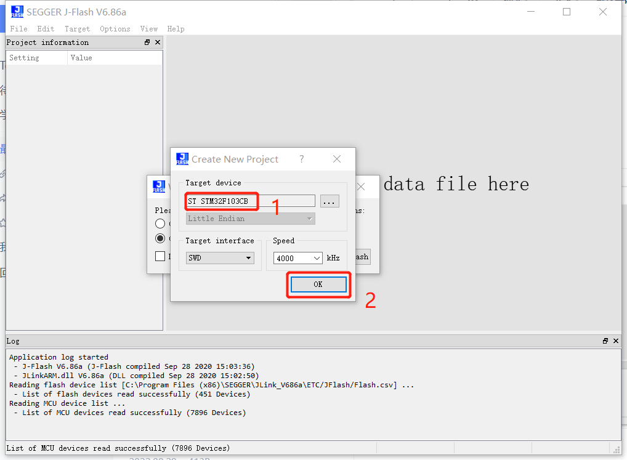The image size is (627, 460).
Task: Minimize the J-Flash main window
Action: point(531,12)
